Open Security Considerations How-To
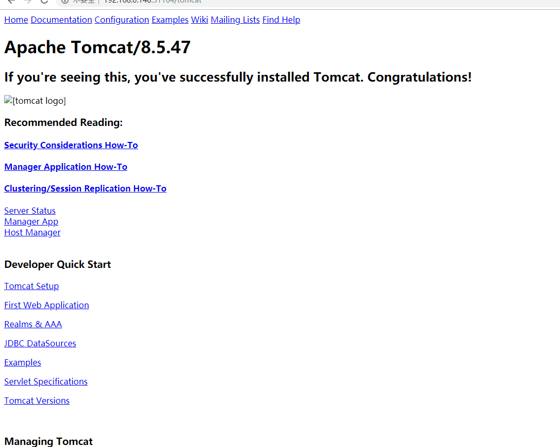 (x=71, y=145)
